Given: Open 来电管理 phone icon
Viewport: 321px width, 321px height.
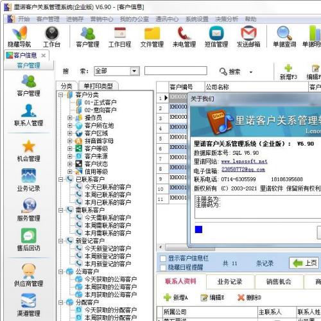Looking at the screenshot, I should tap(184, 33).
